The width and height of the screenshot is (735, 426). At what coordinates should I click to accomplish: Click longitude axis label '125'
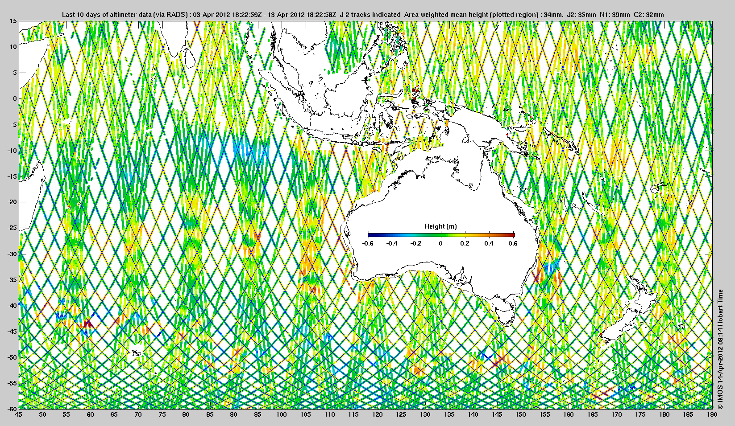(401, 414)
